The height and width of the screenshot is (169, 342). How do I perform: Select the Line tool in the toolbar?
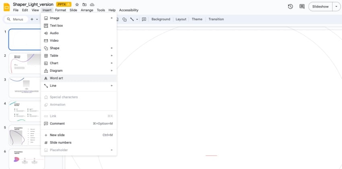pos(132,19)
